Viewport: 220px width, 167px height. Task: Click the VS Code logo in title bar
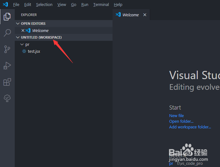tap(5, 4)
